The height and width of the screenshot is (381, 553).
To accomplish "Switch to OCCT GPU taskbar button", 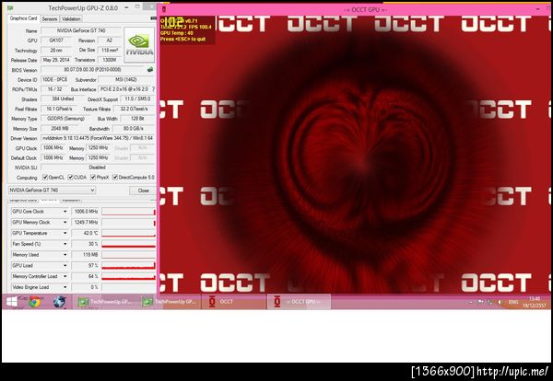I will coord(299,302).
